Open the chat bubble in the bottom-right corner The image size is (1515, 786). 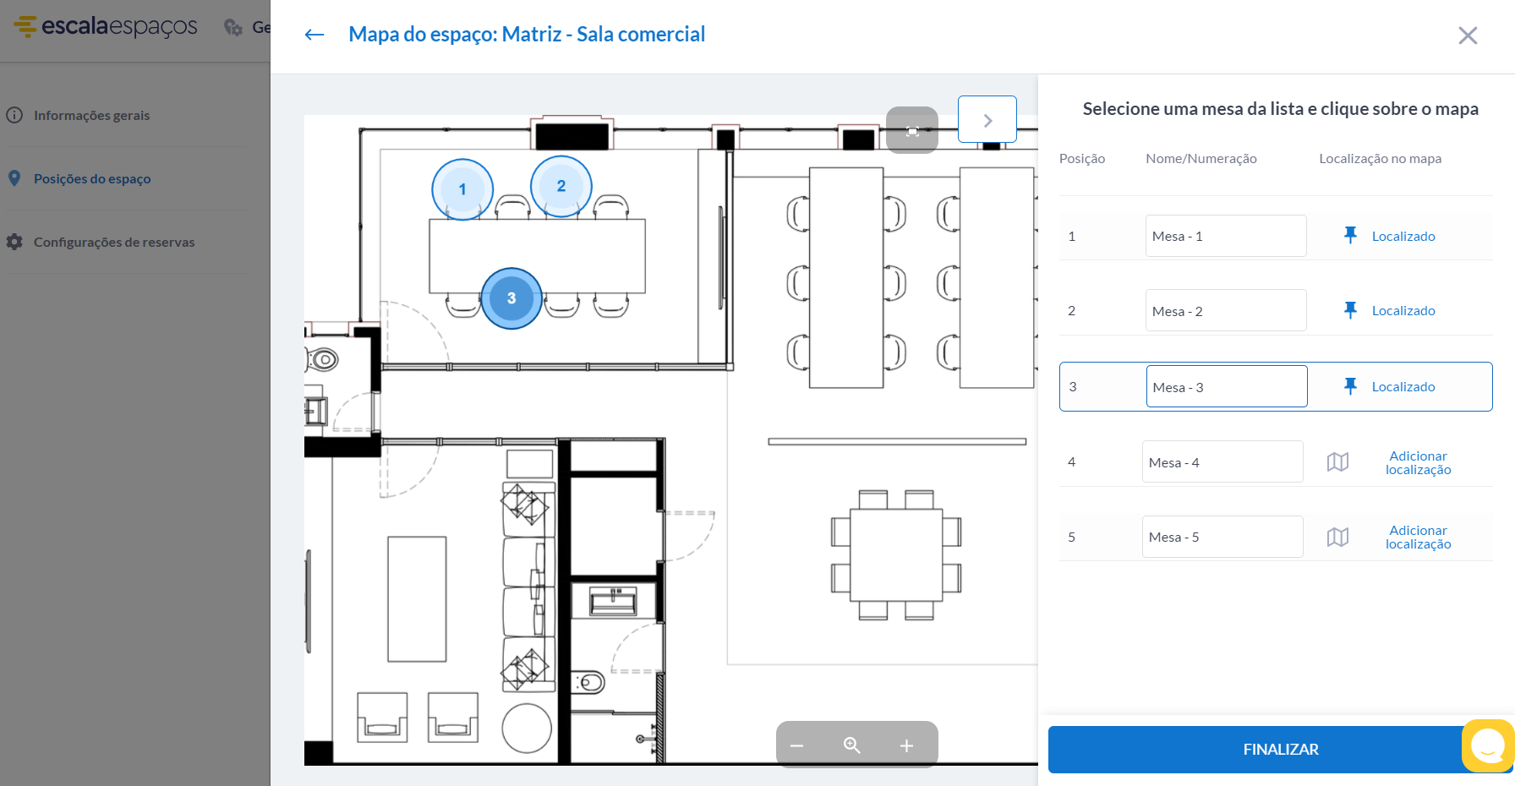[1487, 745]
